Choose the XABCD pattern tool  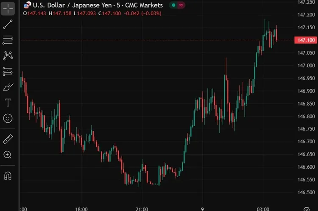tap(8, 55)
